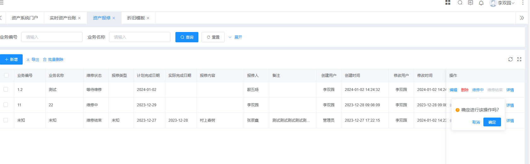Viewport: 530px width, 164px height.
Task: Click 取消 in the confirmation popup
Action: point(476,122)
